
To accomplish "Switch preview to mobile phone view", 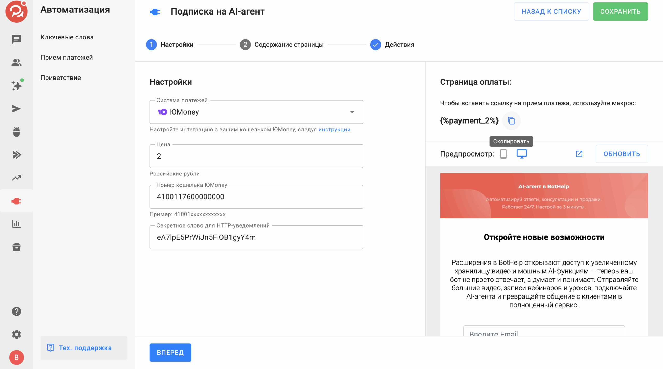I will (x=503, y=154).
